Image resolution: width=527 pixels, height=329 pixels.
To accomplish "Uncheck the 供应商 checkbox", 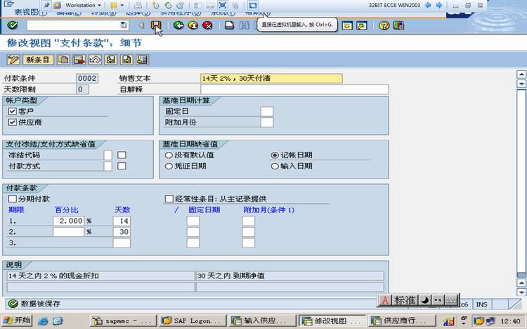I will 12,122.
